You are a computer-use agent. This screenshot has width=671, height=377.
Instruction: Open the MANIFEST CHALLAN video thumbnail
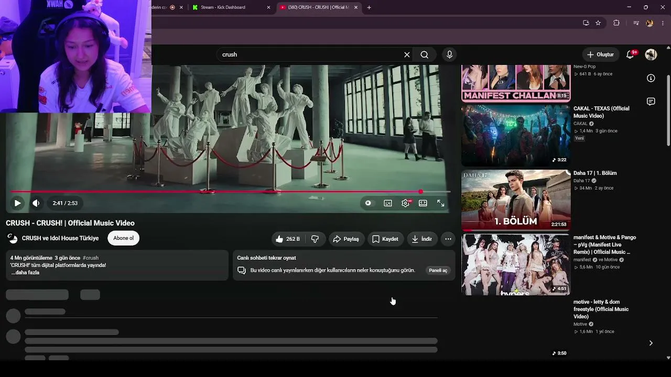[x=516, y=83]
